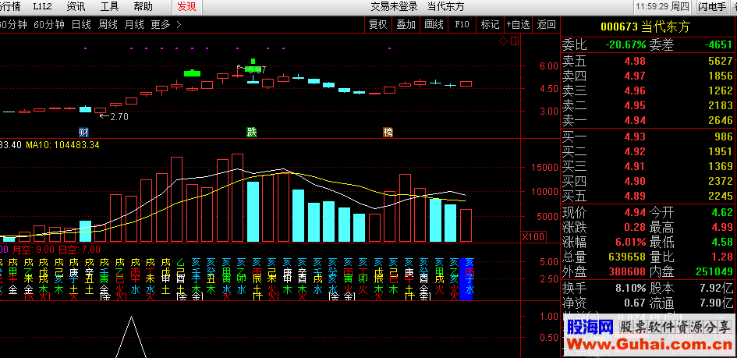Select the 周线 period tab
Screen dimensions: 737x358
[x=108, y=25]
